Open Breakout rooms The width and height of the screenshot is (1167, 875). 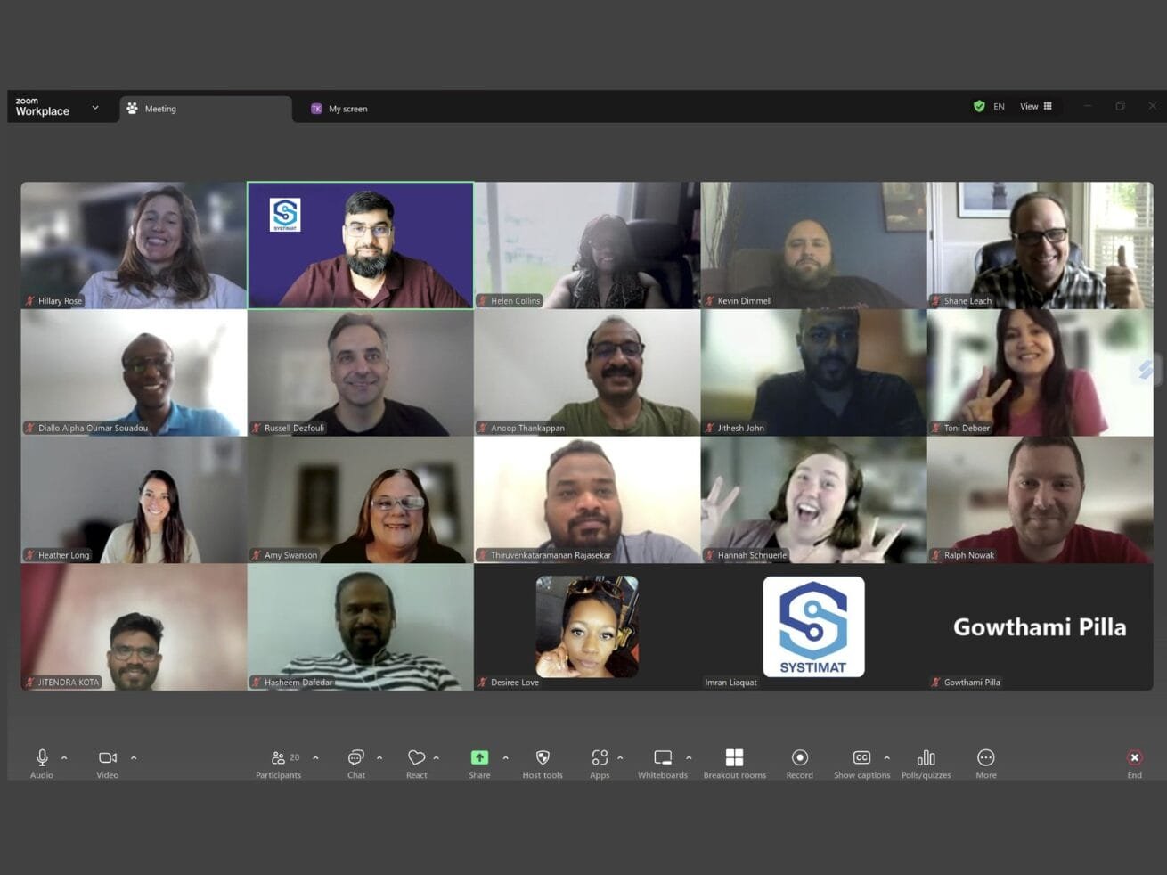point(734,758)
